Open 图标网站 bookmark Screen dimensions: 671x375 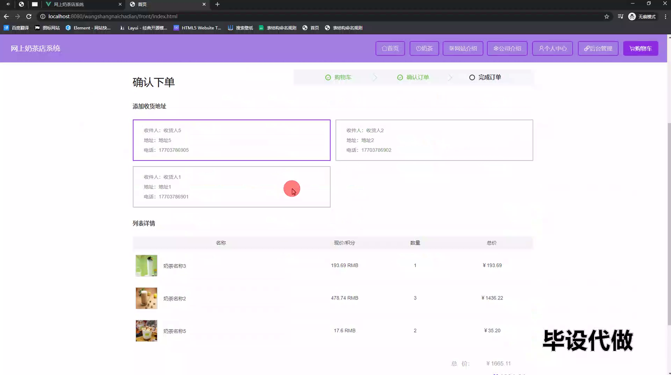click(48, 28)
